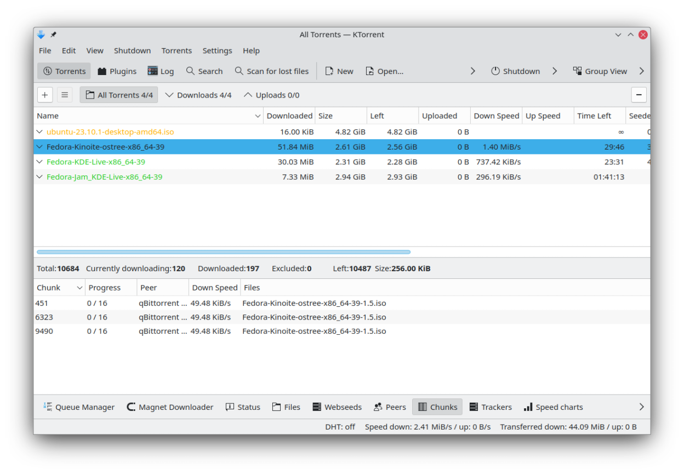Switch to the Downloads 4/4 tab
This screenshot has width=684, height=474.
click(198, 95)
